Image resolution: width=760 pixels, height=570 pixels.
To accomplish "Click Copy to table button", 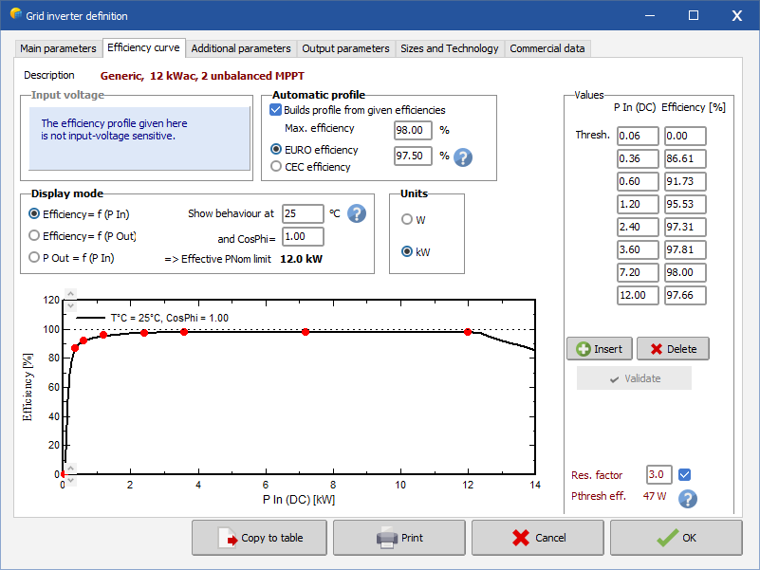I will [x=259, y=538].
